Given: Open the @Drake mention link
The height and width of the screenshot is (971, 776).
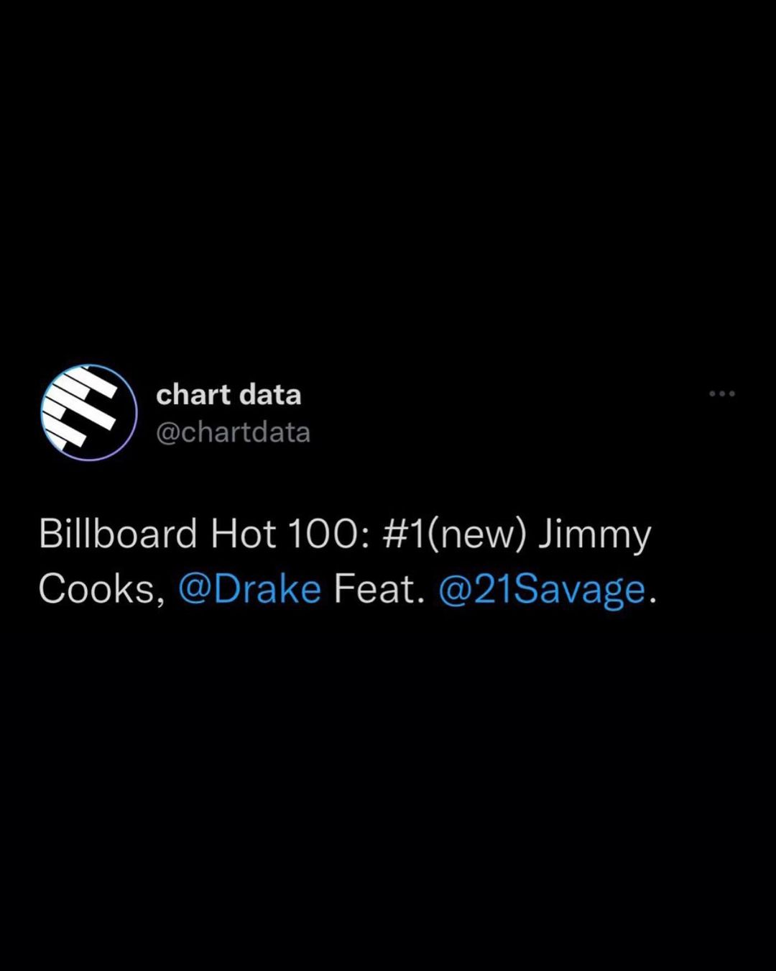Looking at the screenshot, I should tap(249, 590).
